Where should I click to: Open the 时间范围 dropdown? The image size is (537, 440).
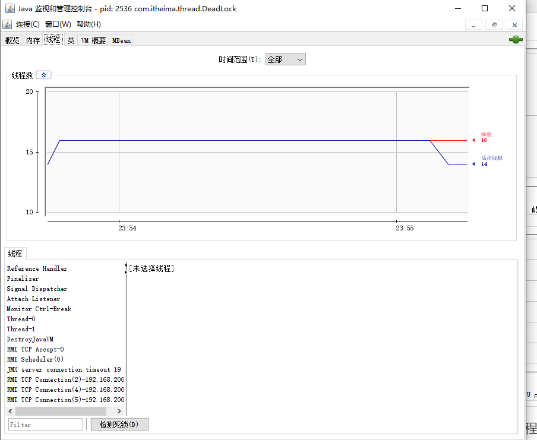click(x=286, y=59)
